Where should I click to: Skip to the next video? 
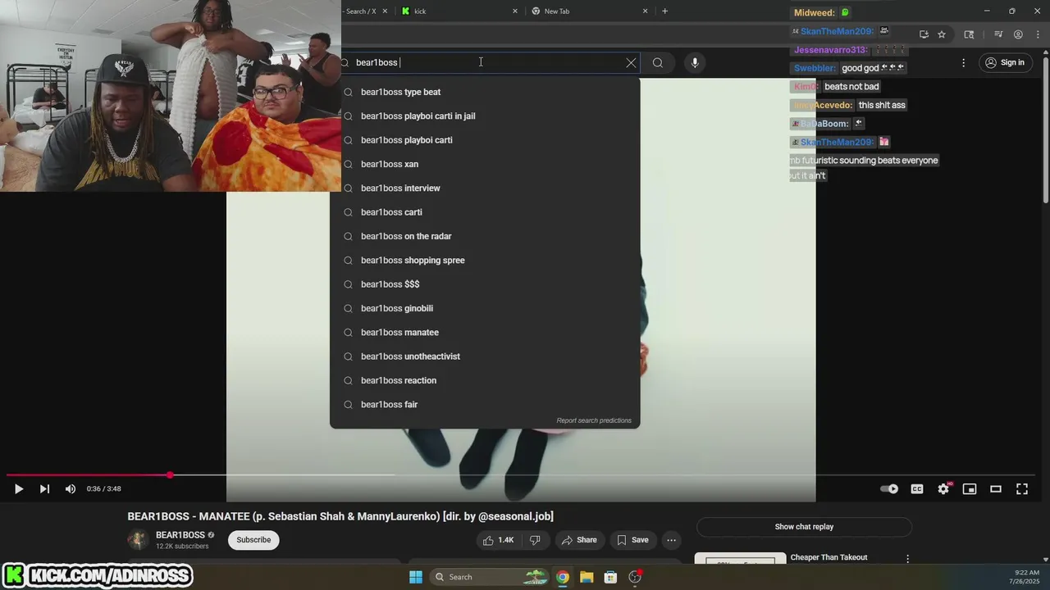tap(44, 489)
